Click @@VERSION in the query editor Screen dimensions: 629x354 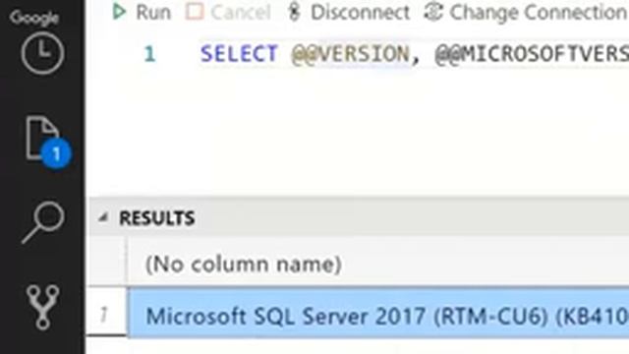[x=350, y=54]
